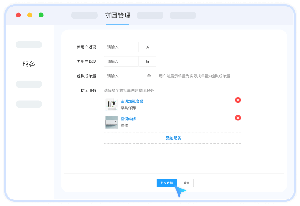Click the % suffix of 新用户返现
300x206 pixels.
click(x=147, y=47)
